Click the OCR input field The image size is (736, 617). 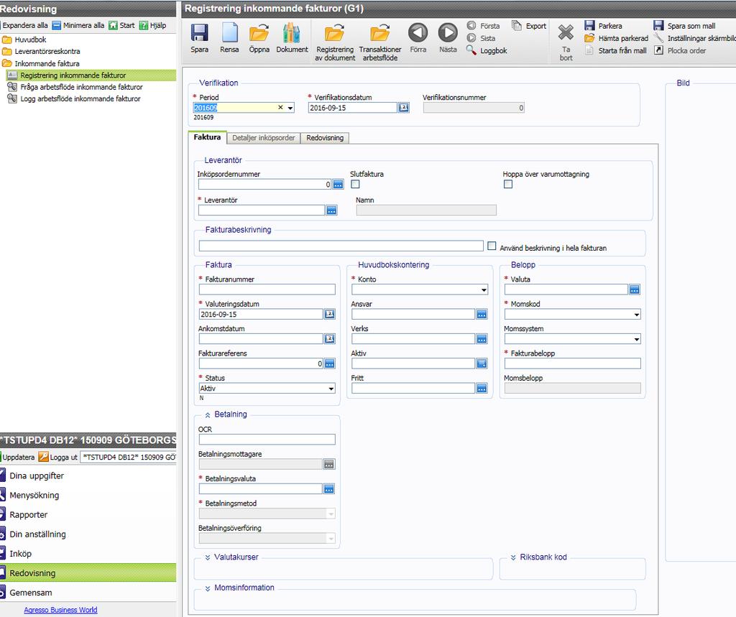(267, 440)
